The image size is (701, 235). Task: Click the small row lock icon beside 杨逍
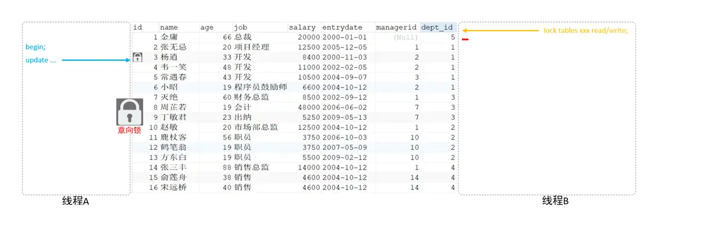(x=138, y=57)
